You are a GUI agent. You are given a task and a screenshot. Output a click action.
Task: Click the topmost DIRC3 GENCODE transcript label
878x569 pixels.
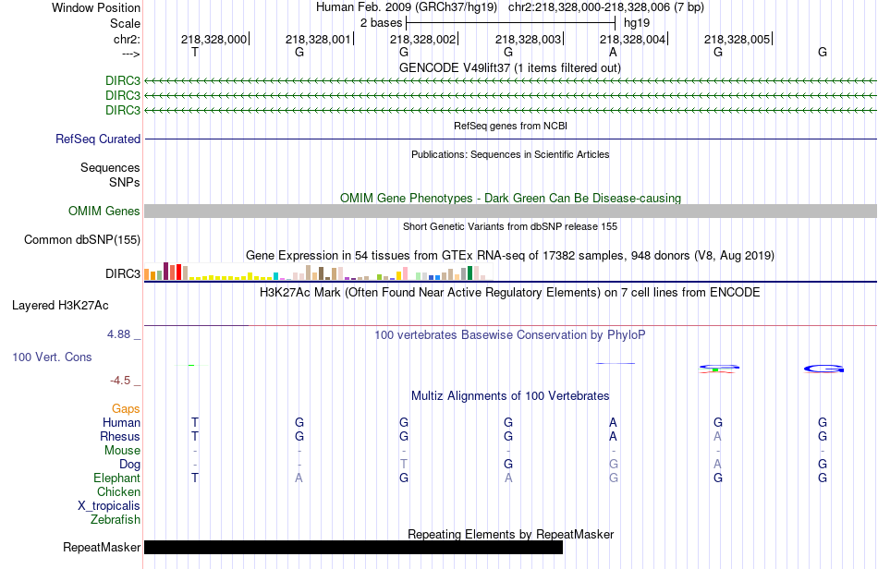[123, 80]
